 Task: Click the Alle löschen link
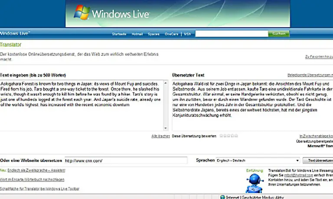pyautogui.click(x=160, y=136)
